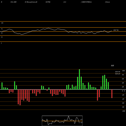This screenshot has width=126, height=126.
Task: Click the 'SI(TM)' header text
Action: coord(48,2)
